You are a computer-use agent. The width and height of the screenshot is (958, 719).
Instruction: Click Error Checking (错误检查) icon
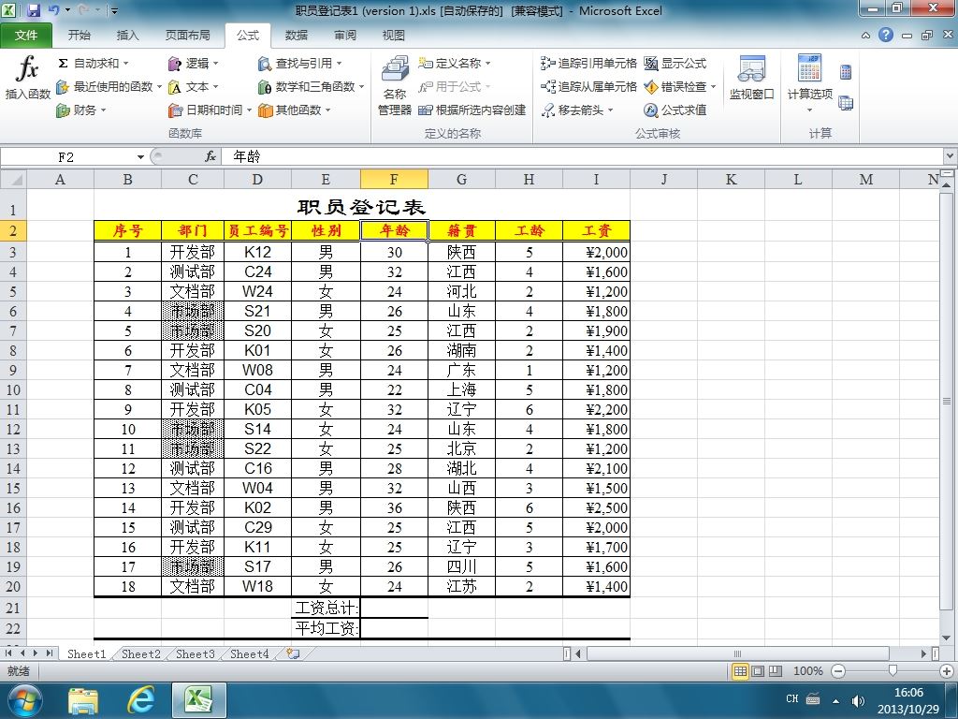[651, 87]
